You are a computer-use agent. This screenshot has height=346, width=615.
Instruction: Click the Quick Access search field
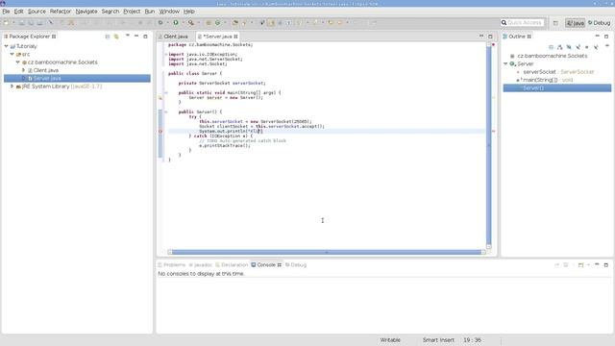(523, 23)
